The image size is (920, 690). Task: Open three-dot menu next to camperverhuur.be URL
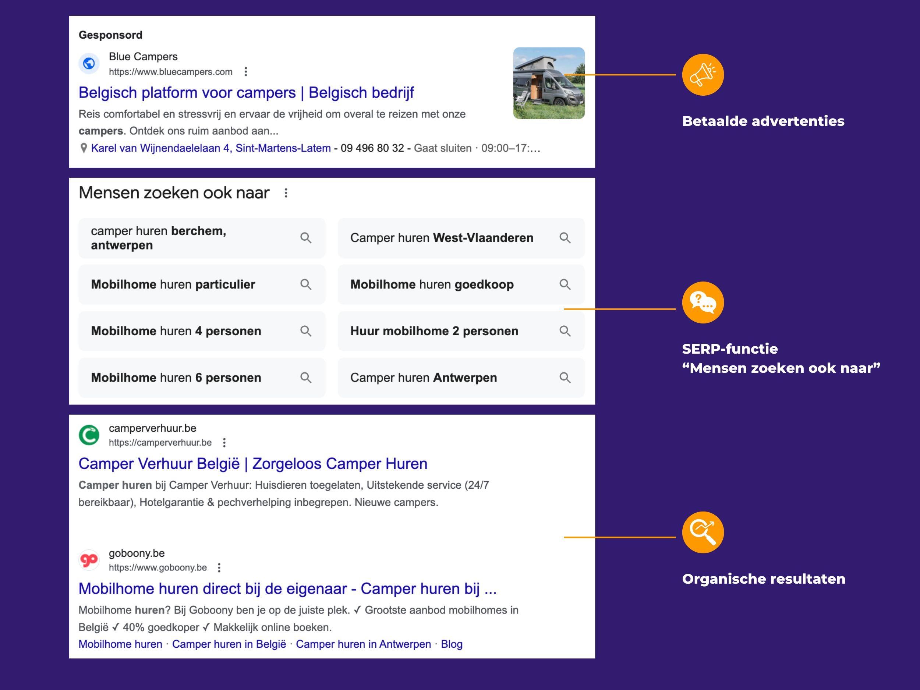tap(224, 443)
